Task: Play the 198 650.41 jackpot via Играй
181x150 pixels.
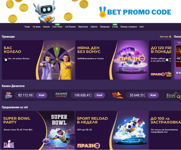Action: tap(99, 95)
